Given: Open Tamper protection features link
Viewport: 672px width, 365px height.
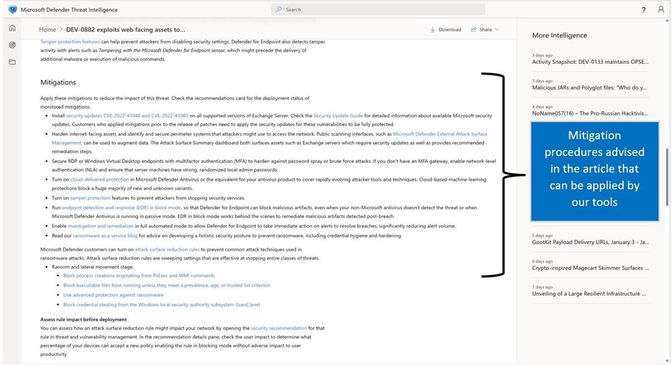Looking at the screenshot, I should (x=70, y=42).
